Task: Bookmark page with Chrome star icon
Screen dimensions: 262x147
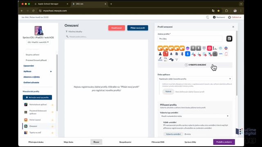Action: pos(218,11)
